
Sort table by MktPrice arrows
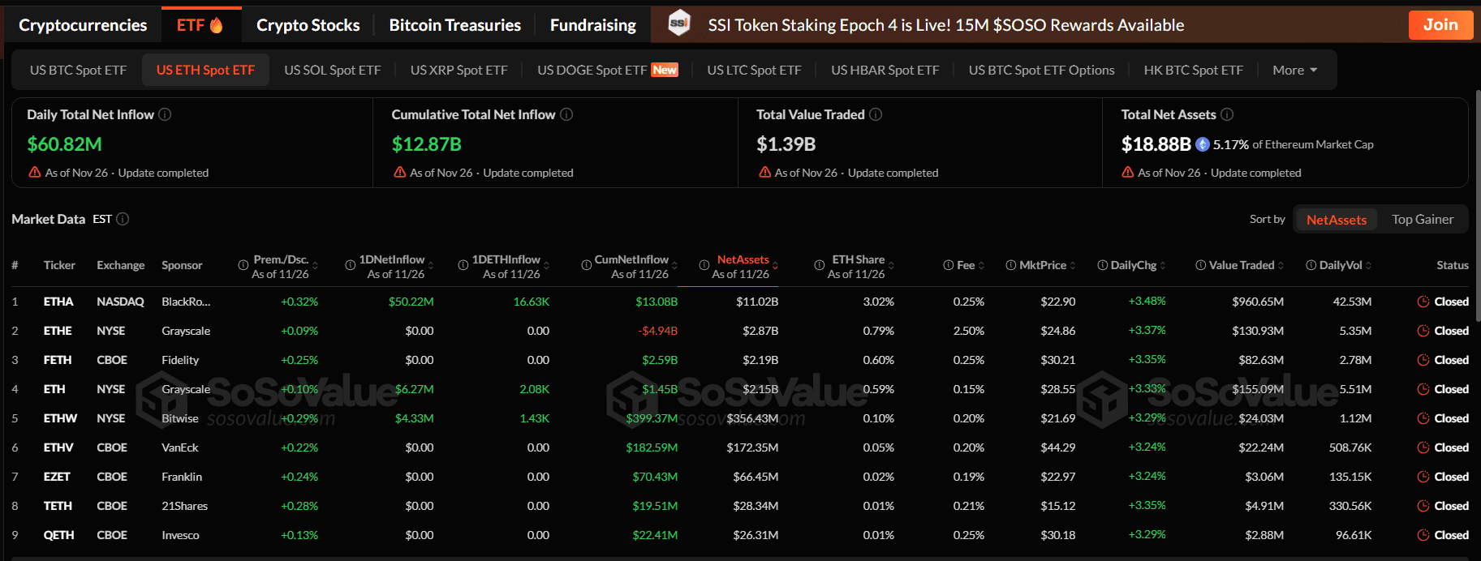tap(1073, 265)
